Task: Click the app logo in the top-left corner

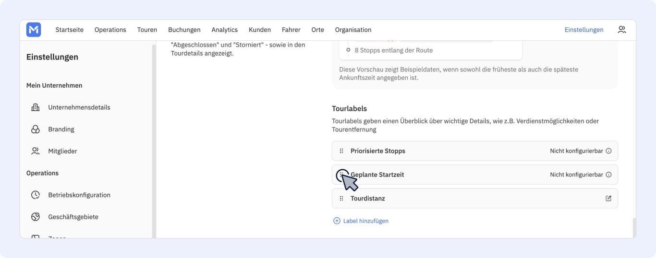Action: tap(34, 30)
